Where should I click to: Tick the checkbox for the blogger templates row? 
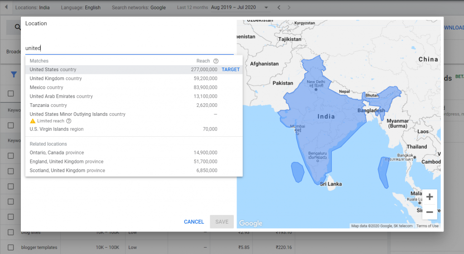(x=11, y=247)
